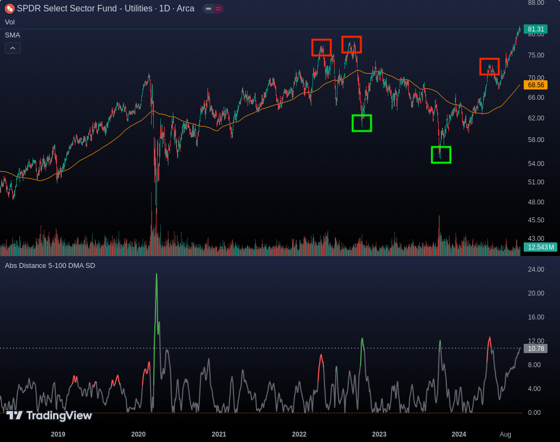The height and width of the screenshot is (442, 560).
Task: Click the gray dash market status icon
Action: (x=209, y=9)
